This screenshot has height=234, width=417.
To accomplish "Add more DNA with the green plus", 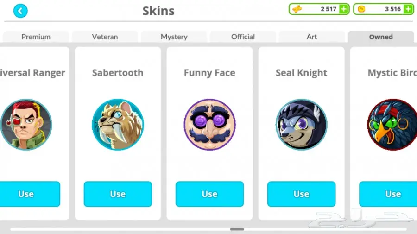I will 344,9.
